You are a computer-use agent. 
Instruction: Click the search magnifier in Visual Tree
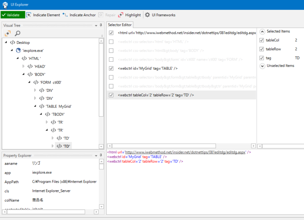click(x=17, y=33)
